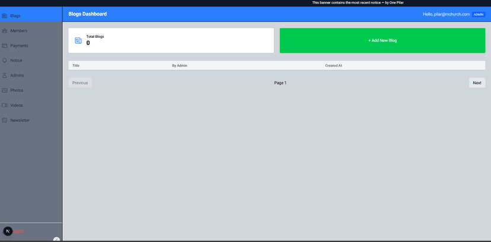Click the ADMIN badge in the header
This screenshot has height=242, width=491.
(479, 14)
